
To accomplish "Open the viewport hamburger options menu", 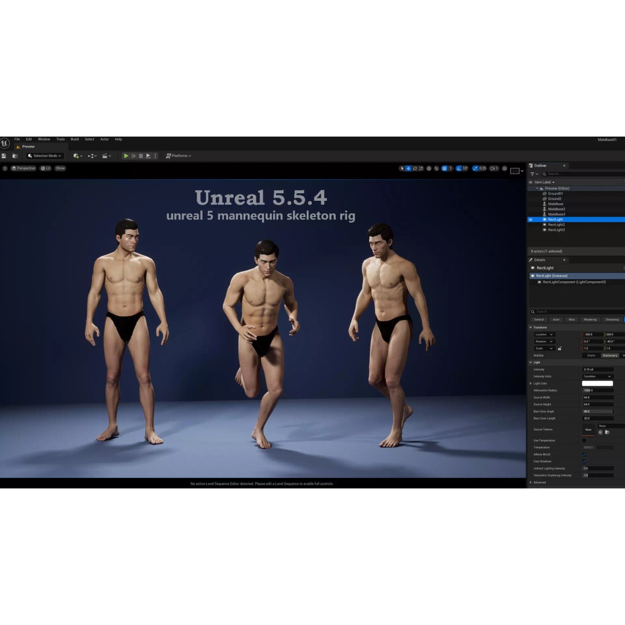I will (5, 168).
